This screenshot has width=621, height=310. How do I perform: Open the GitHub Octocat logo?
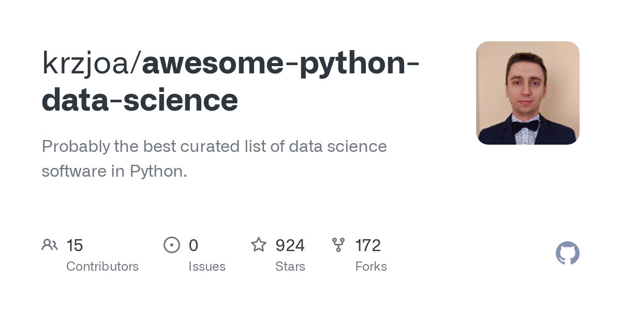point(568,254)
